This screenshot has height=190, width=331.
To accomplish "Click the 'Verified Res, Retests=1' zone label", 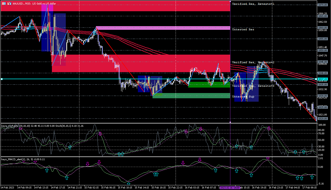I will click(x=253, y=4).
